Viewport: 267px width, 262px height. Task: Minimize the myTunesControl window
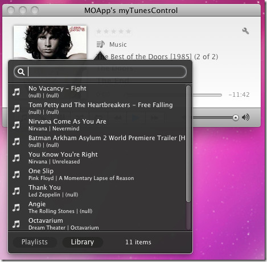point(23,10)
